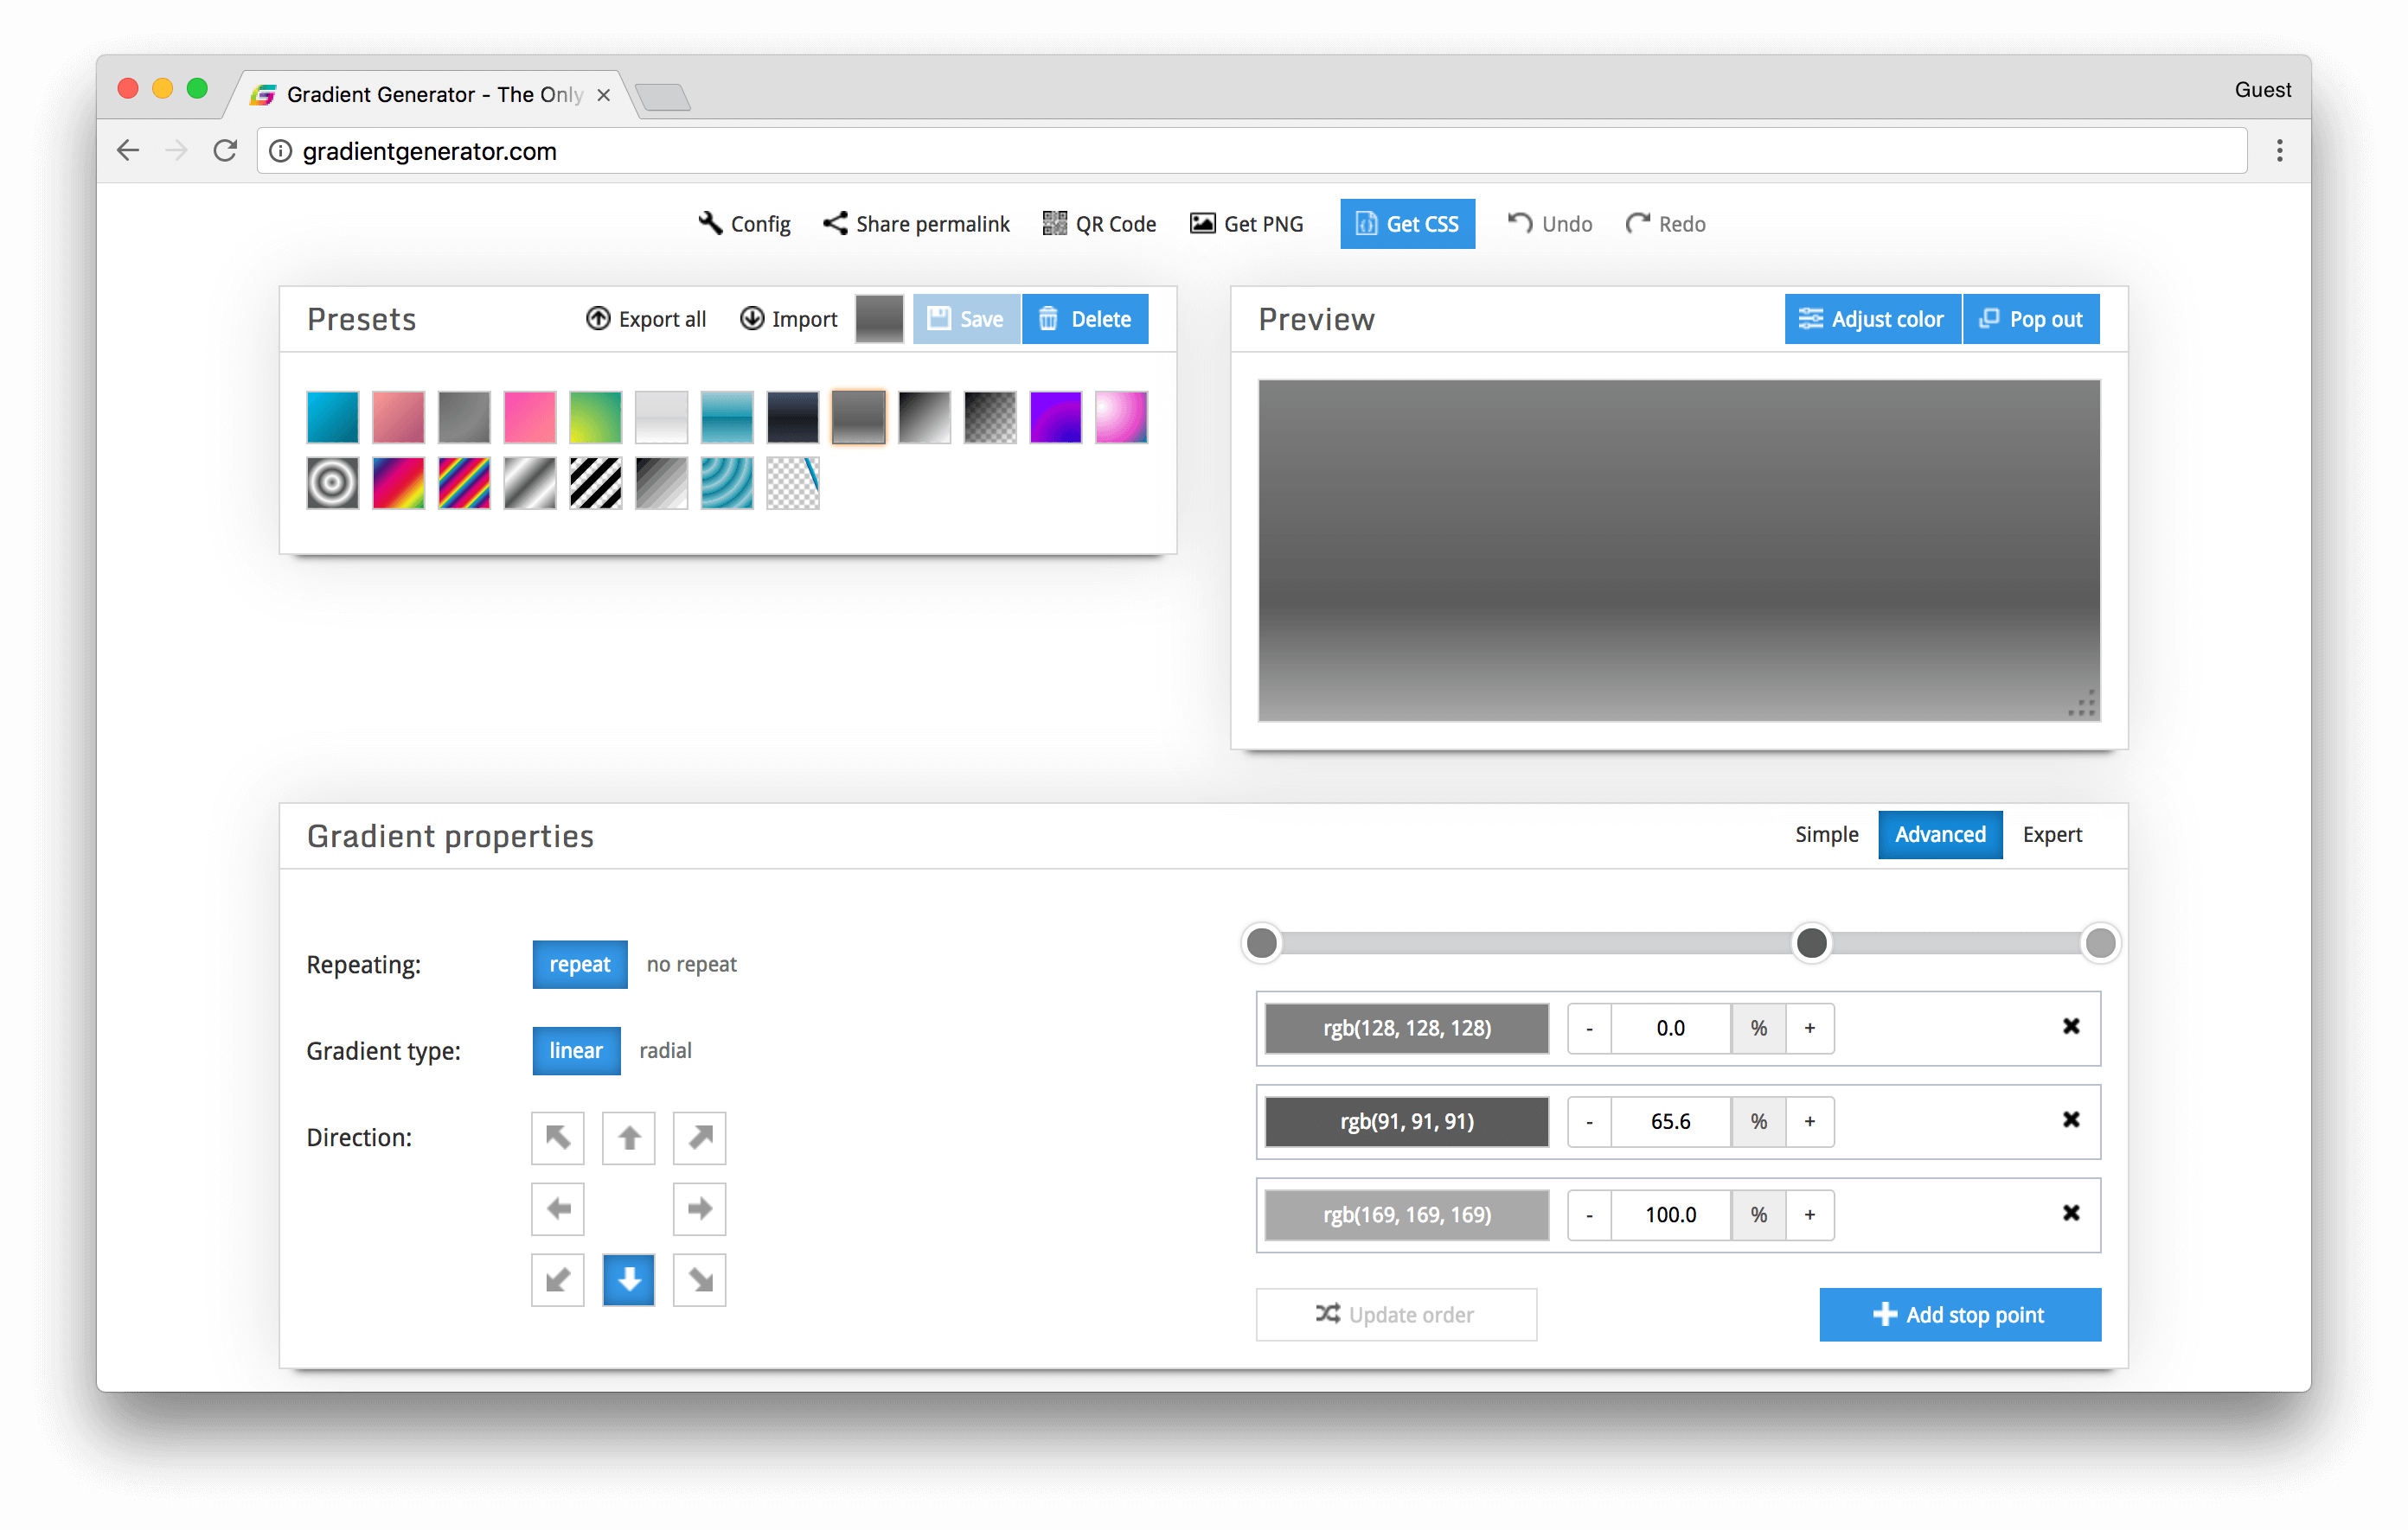Viewport: 2408px width, 1530px height.
Task: Select downward direction arrow
Action: (630, 1279)
